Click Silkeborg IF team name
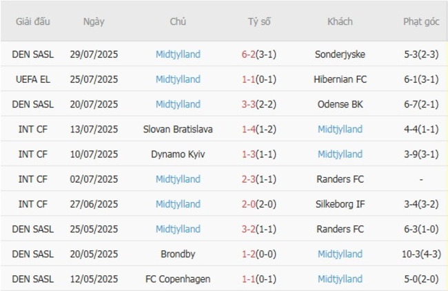448x291 pixels. [x=340, y=204]
